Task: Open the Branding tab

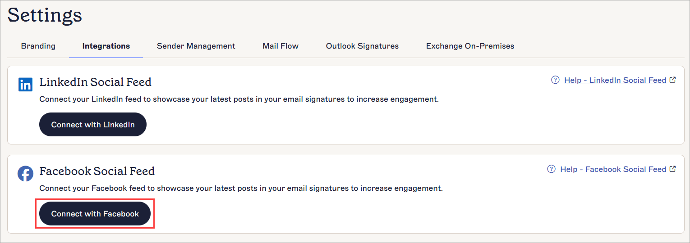Action: [38, 46]
